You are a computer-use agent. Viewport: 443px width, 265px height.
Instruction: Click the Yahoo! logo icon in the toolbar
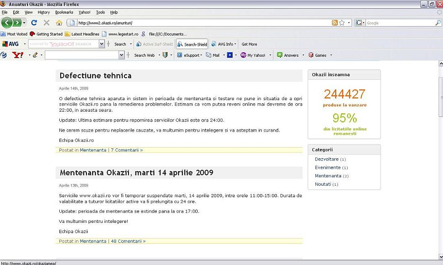[x=18, y=55]
